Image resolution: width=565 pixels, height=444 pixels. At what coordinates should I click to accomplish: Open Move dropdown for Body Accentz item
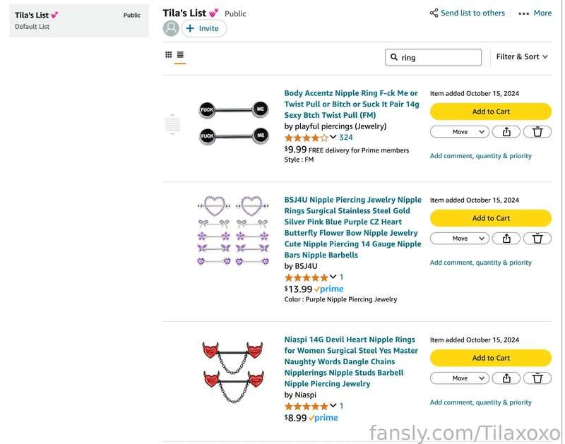460,132
